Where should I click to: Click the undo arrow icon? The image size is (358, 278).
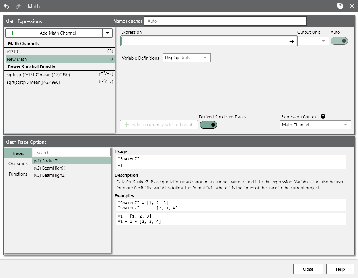(6, 6)
